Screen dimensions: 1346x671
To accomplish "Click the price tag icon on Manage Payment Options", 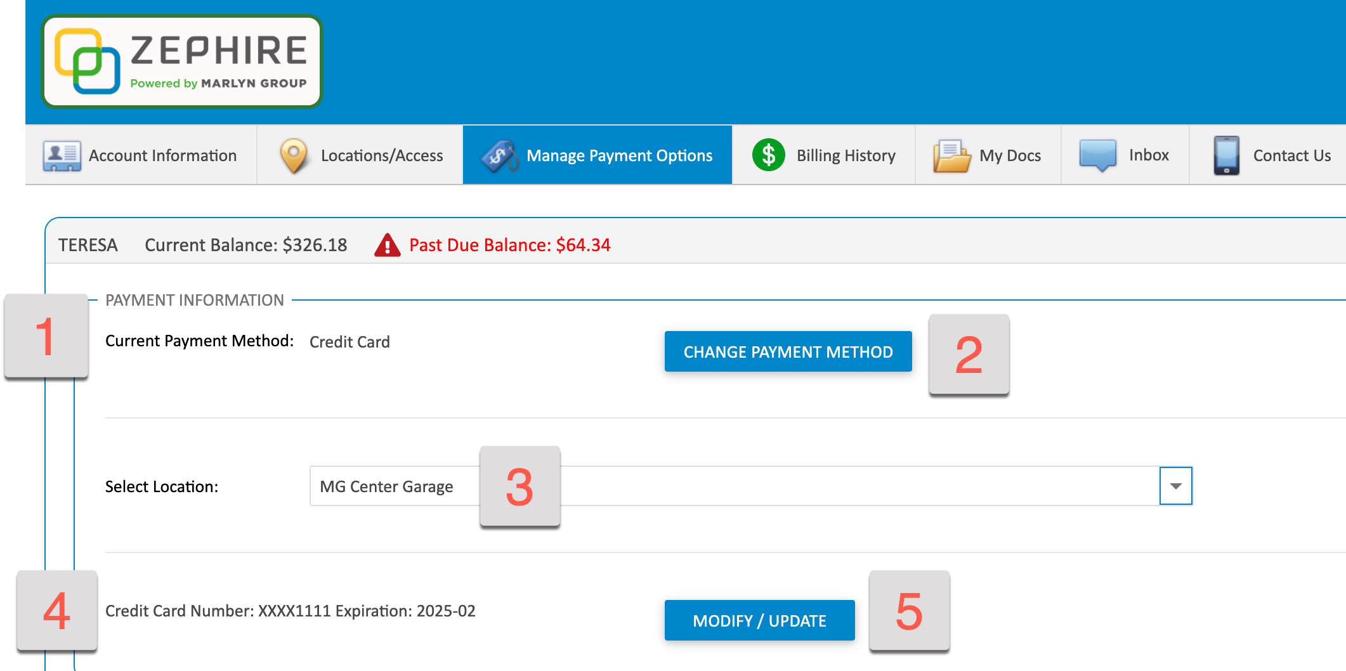I will click(500, 155).
